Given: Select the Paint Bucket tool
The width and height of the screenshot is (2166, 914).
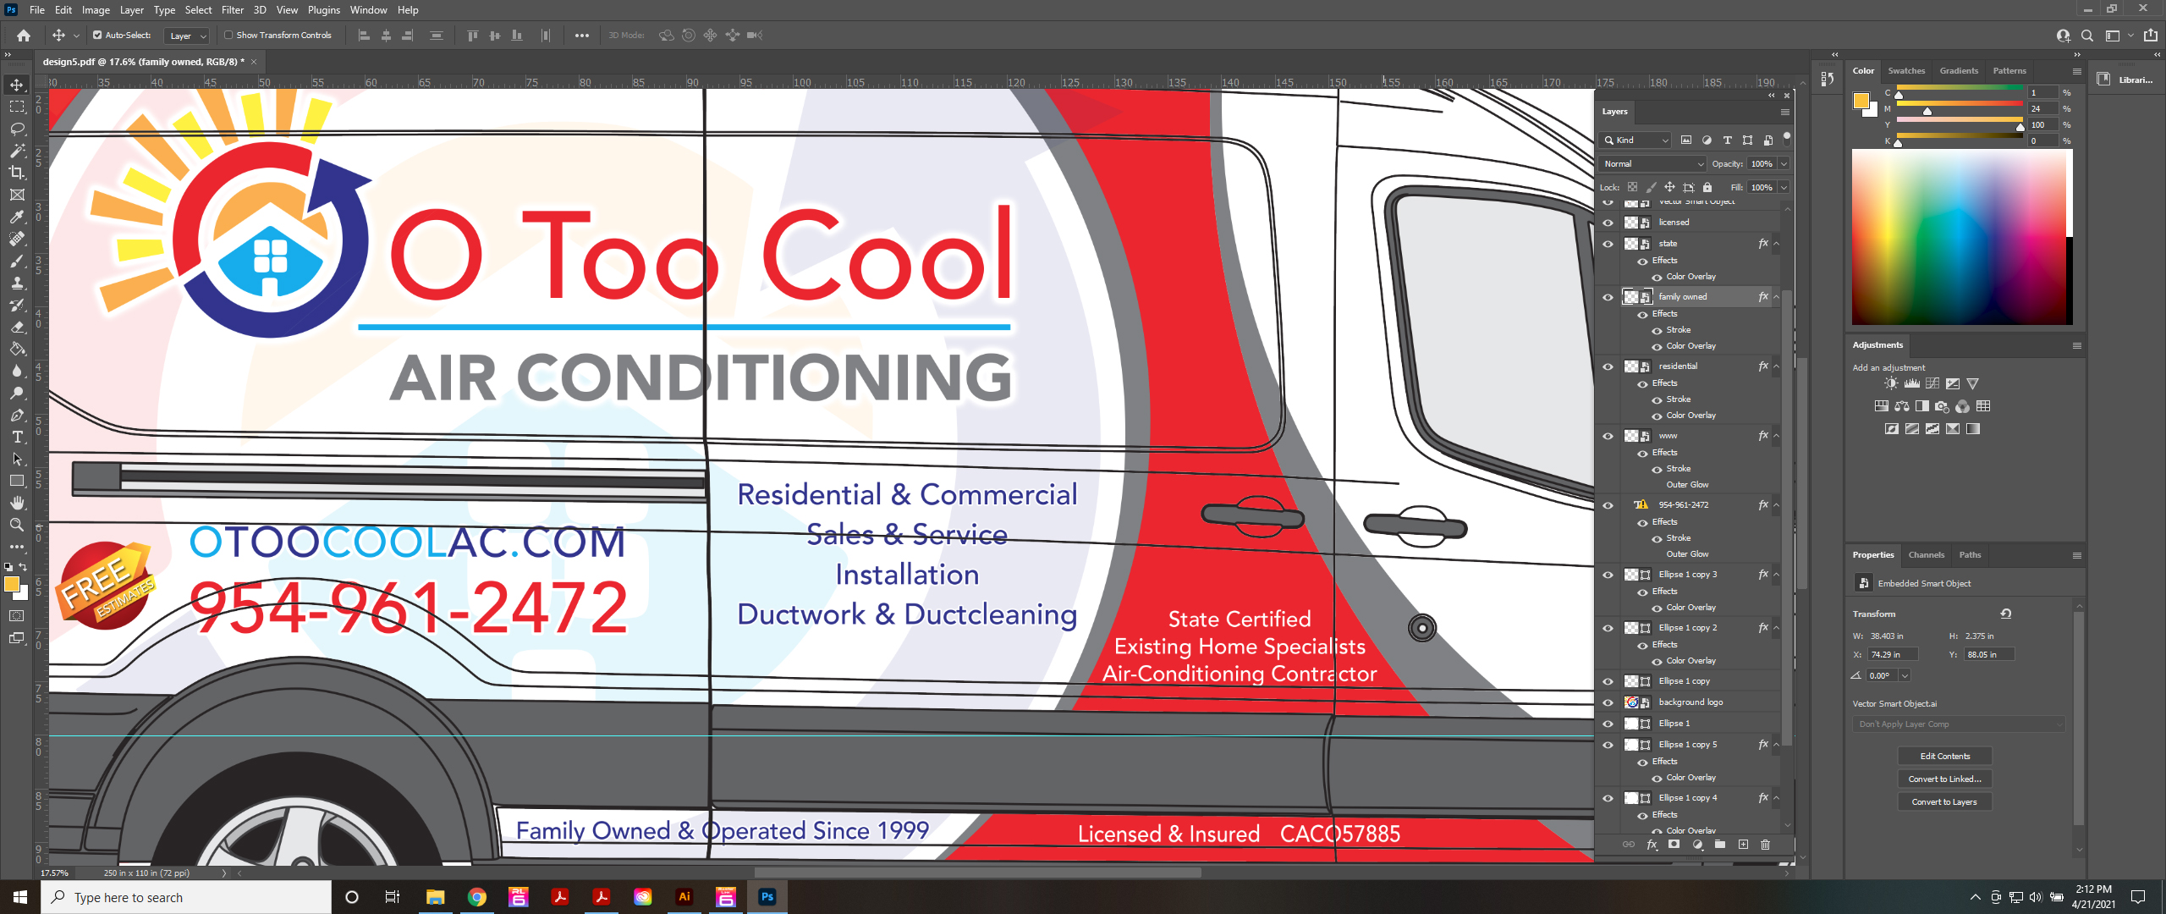Looking at the screenshot, I should coord(17,349).
